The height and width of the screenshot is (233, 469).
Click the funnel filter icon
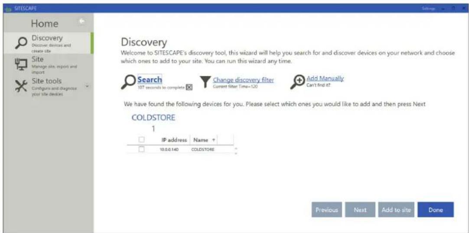tap(205, 82)
